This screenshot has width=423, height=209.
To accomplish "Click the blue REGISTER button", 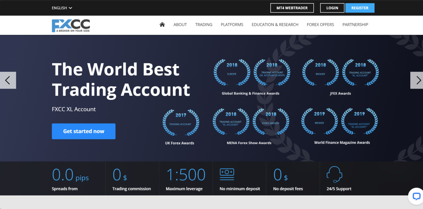I will [x=360, y=8].
